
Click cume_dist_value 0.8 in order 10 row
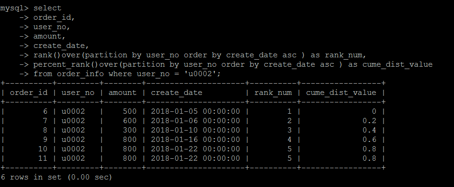pyautogui.click(x=369, y=149)
